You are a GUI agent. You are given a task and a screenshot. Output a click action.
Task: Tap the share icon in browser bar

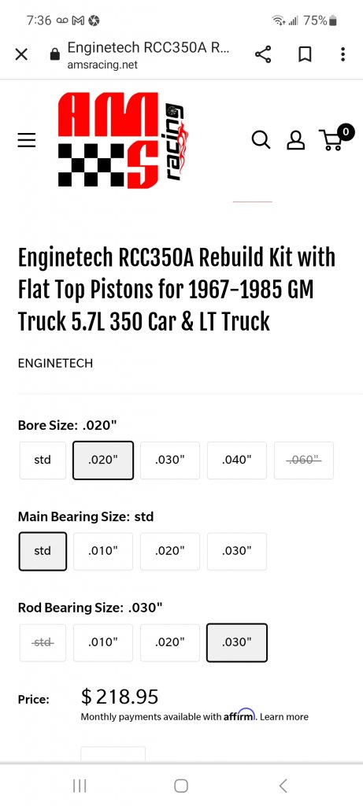click(x=263, y=54)
